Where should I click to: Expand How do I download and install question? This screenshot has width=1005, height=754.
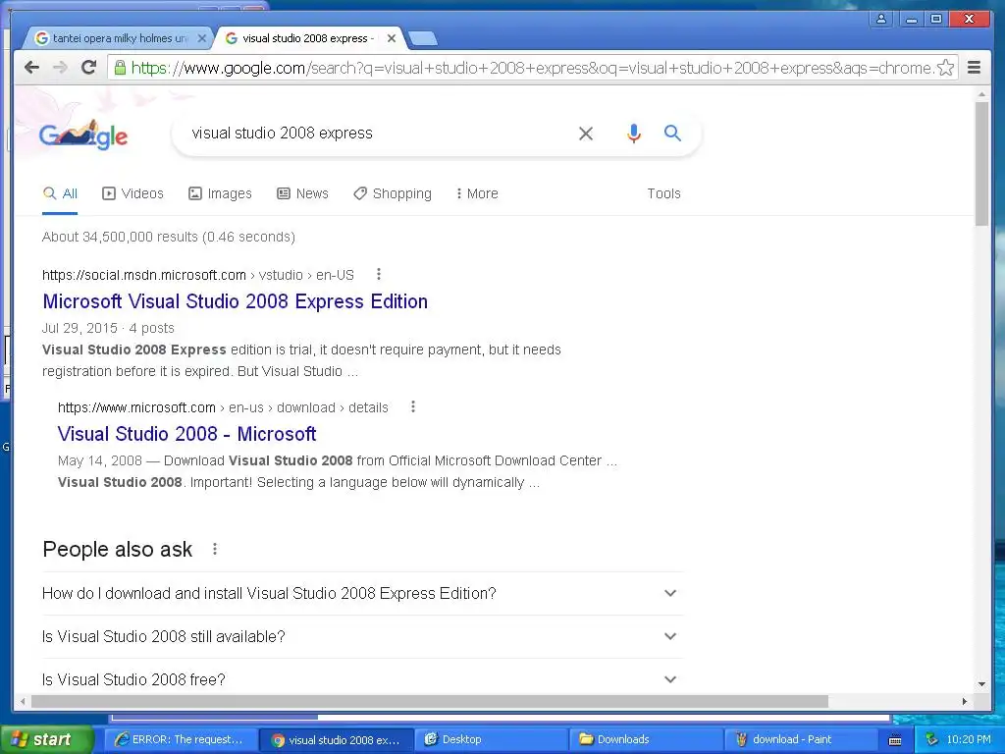click(x=363, y=594)
